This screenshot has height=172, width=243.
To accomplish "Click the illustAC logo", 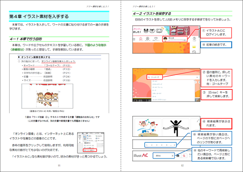I will (141, 155).
